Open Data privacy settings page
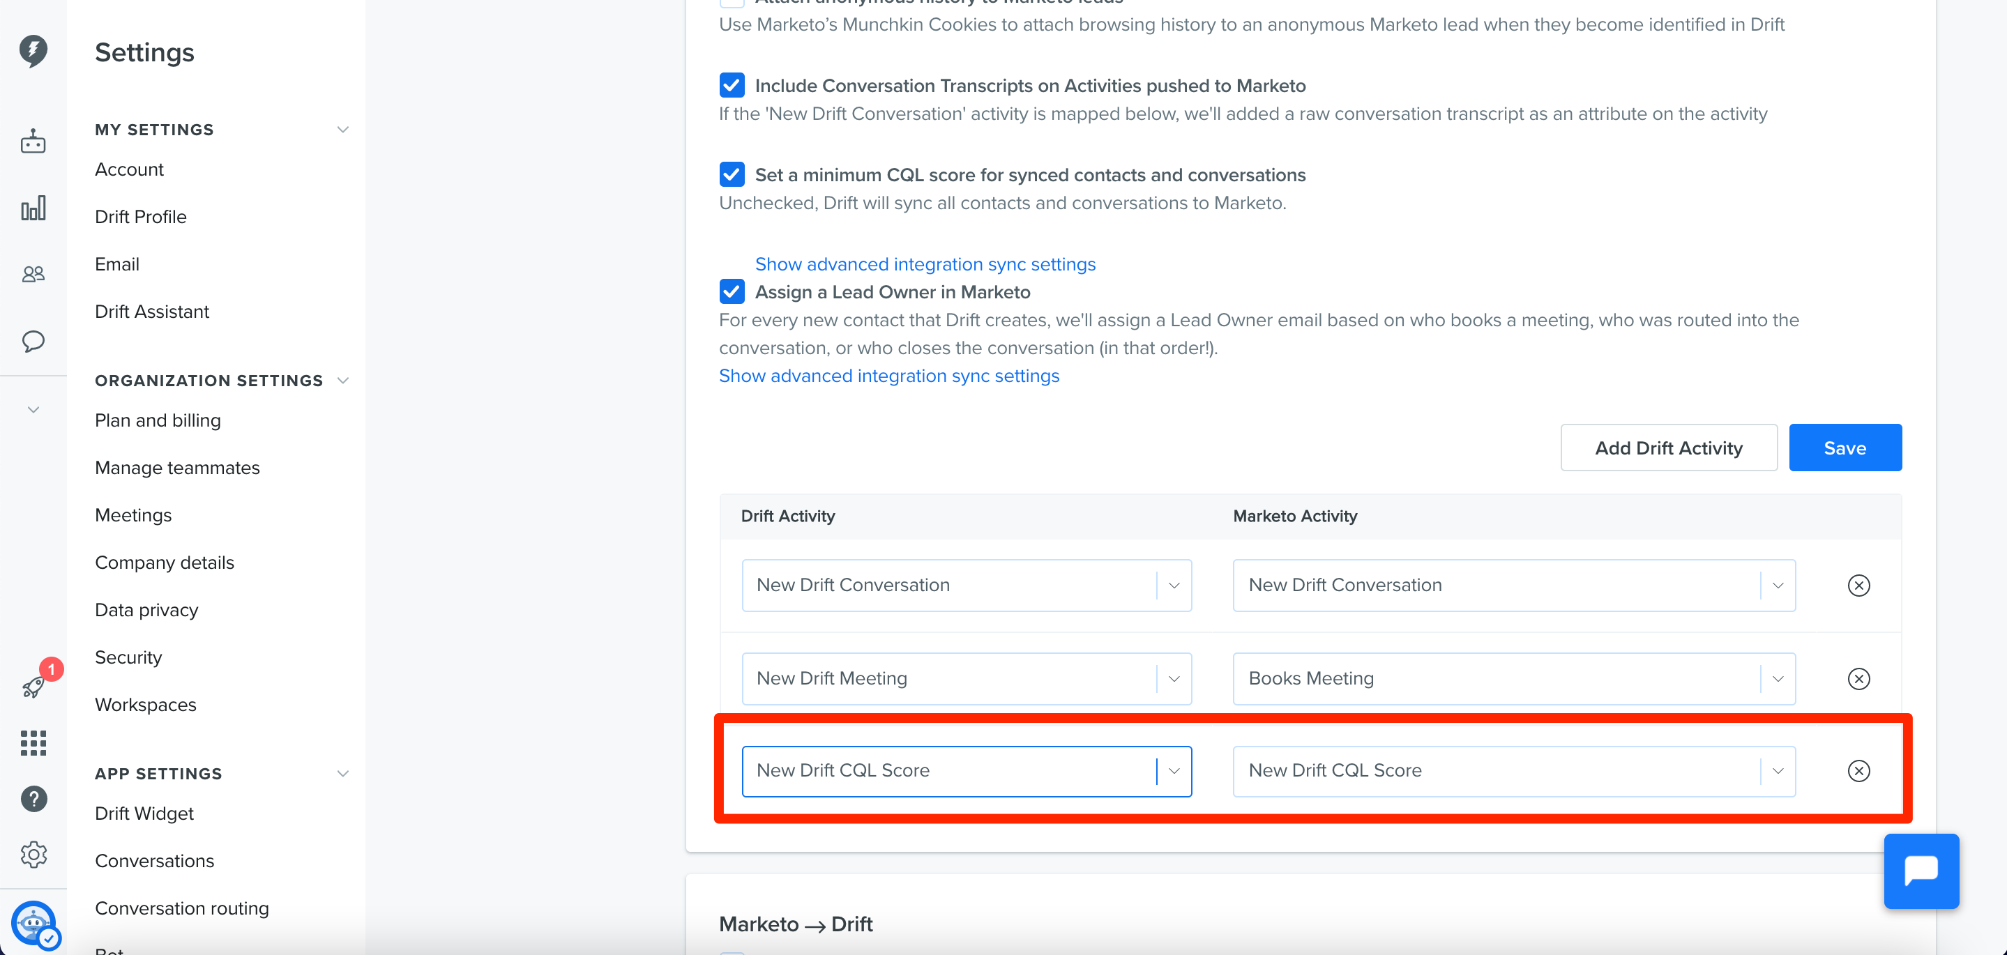 tap(146, 610)
